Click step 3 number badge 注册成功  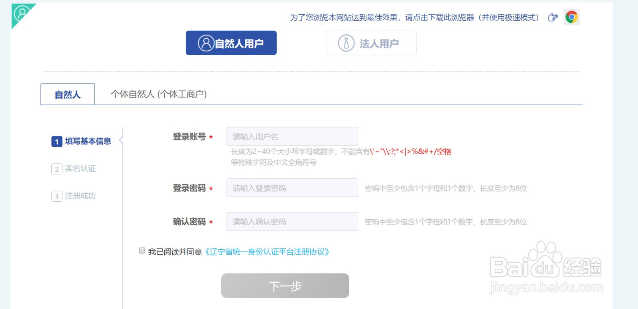pyautogui.click(x=57, y=196)
